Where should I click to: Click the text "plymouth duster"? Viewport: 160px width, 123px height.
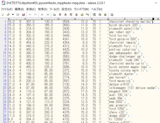[x=121, y=74]
